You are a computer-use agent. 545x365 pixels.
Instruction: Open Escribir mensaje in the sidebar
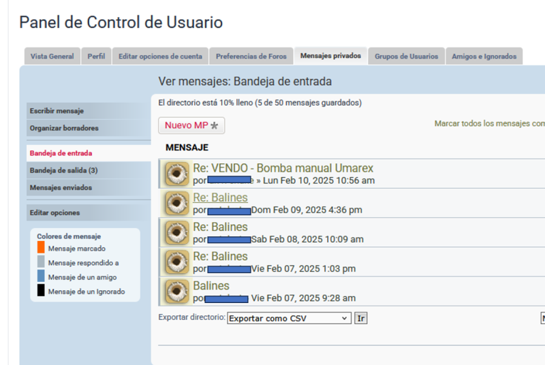click(57, 111)
